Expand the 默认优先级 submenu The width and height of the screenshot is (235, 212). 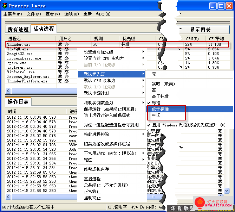[111, 74]
